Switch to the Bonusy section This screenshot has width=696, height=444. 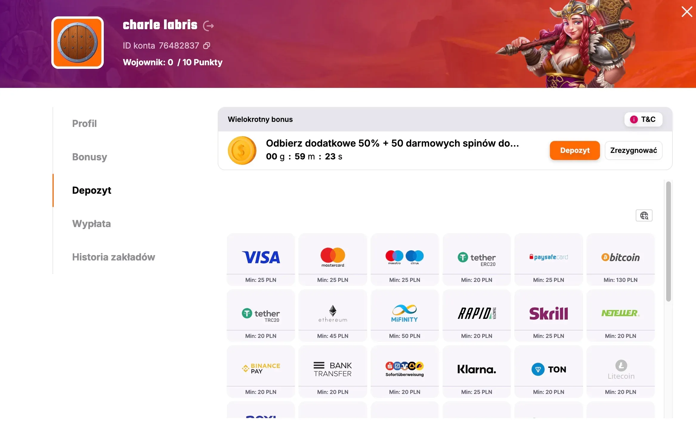(89, 157)
